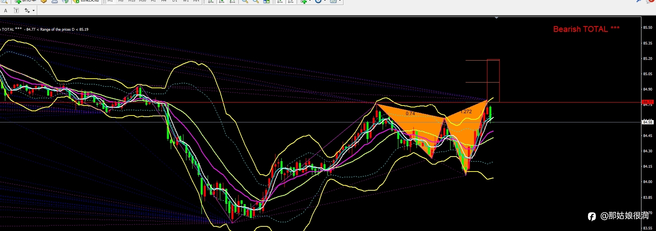656x231 pixels.
Task: Select the arrows objects tool
Action: tap(27, 11)
